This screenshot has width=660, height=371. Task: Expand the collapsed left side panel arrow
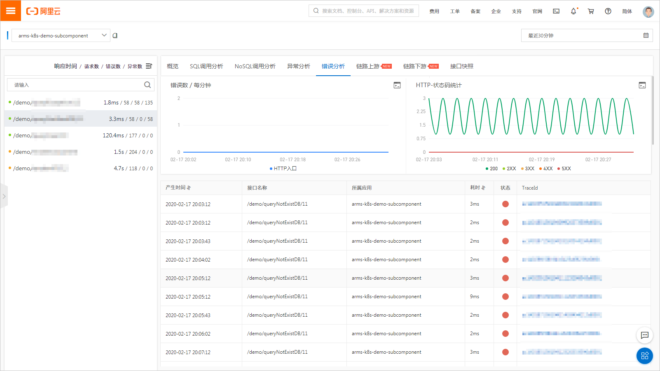point(4,196)
